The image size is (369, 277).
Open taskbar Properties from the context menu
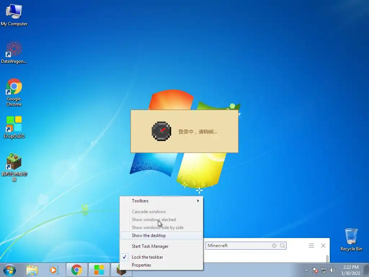pyautogui.click(x=161, y=265)
